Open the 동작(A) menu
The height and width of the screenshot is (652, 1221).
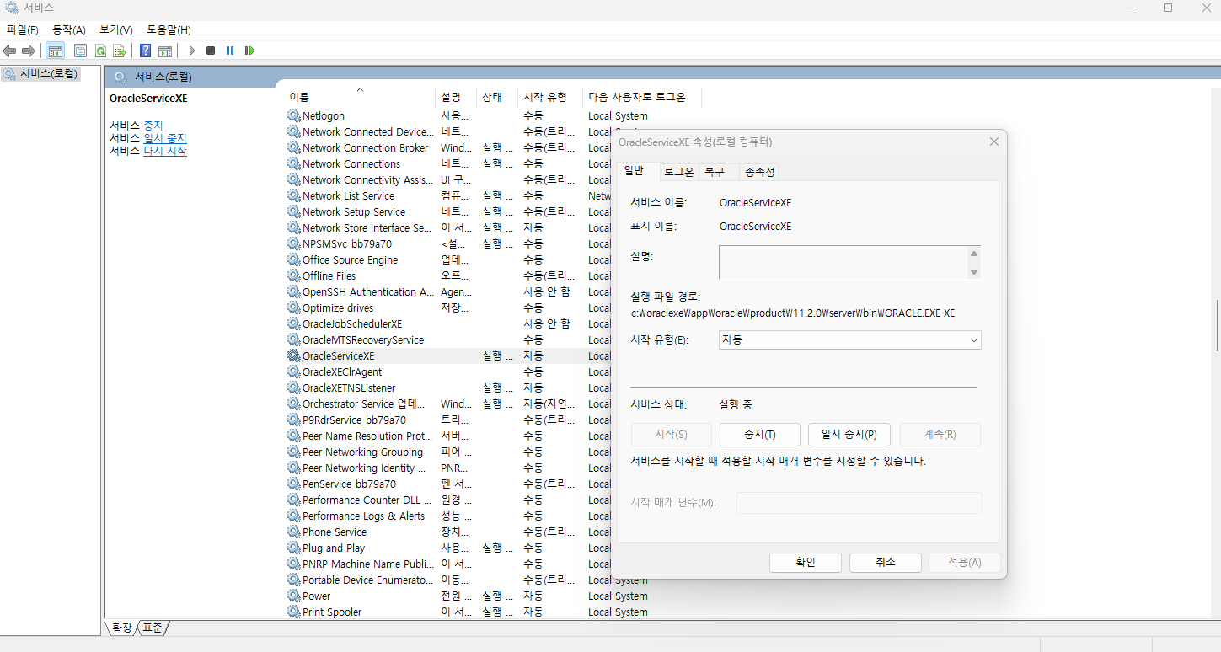pos(69,29)
